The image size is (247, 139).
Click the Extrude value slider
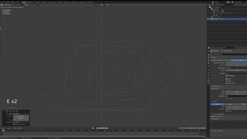236,94
